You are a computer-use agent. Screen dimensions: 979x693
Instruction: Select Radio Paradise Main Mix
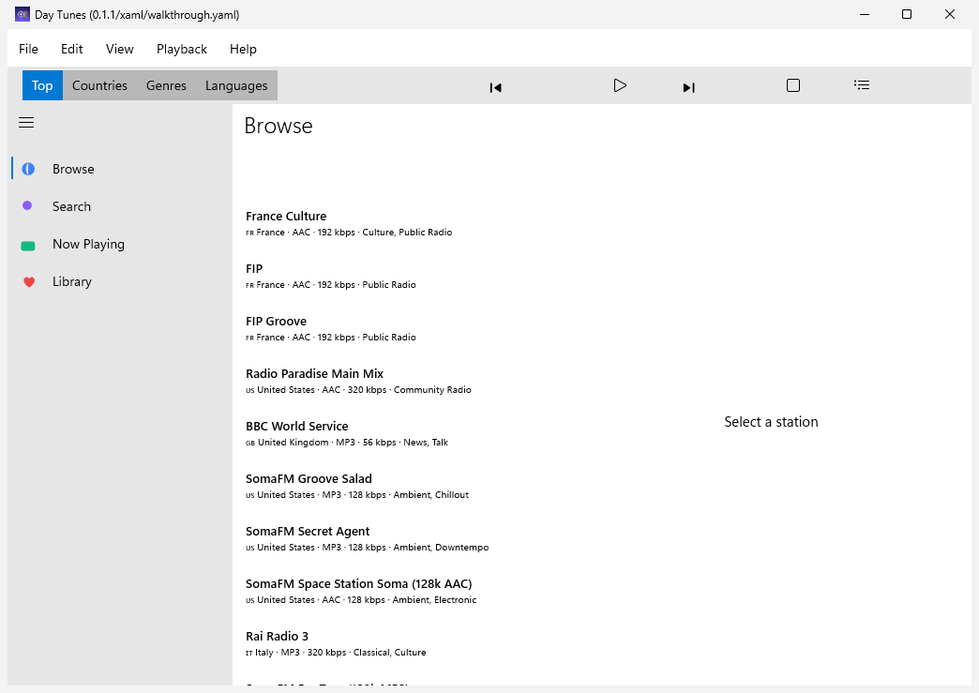click(x=314, y=373)
